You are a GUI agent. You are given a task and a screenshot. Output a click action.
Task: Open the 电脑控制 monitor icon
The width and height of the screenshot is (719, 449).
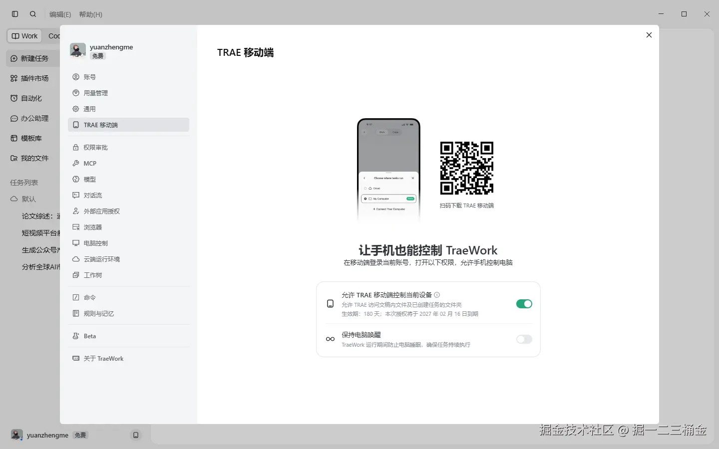coord(76,243)
